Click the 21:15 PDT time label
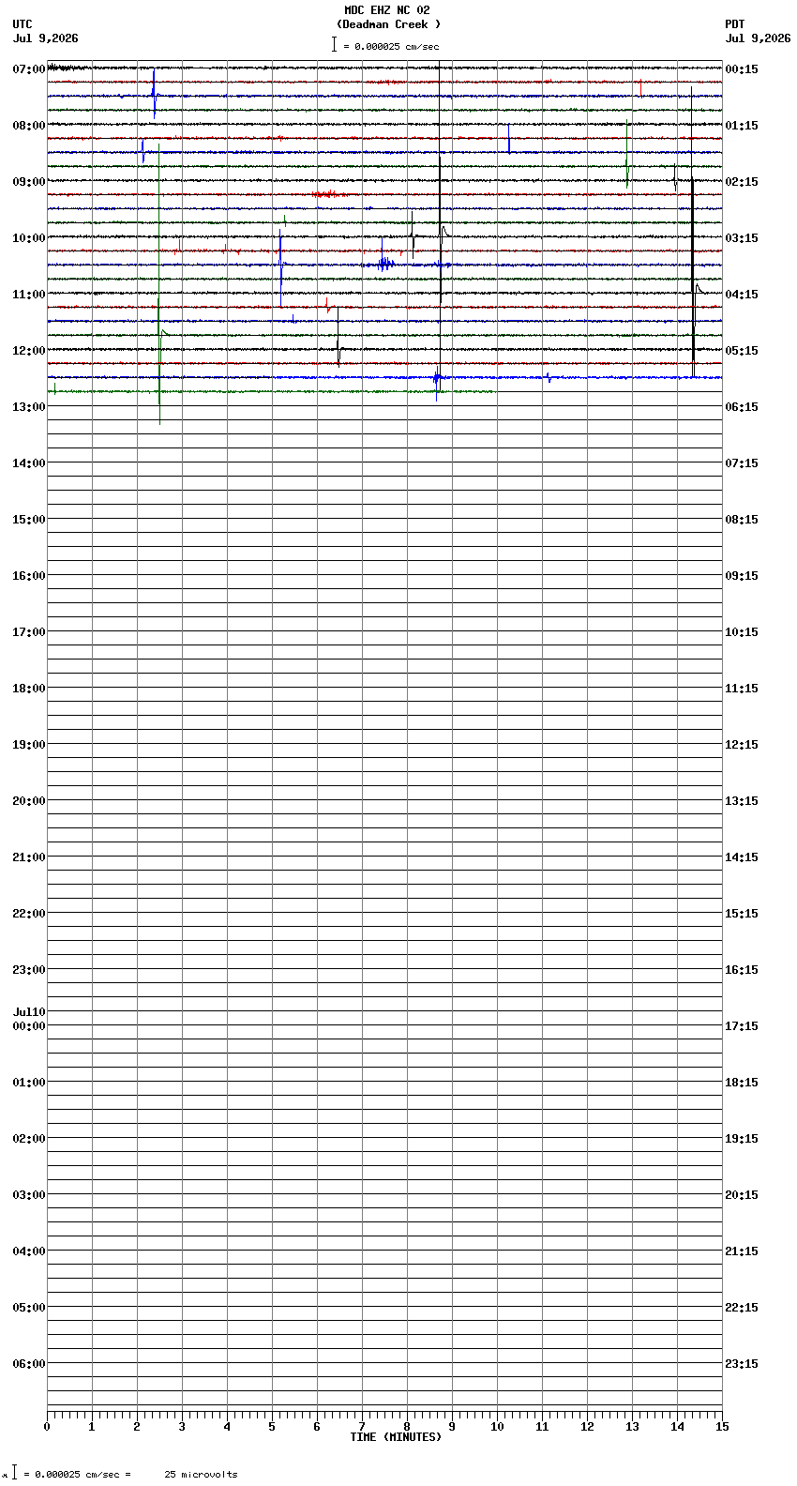797x1486 pixels. [742, 1251]
